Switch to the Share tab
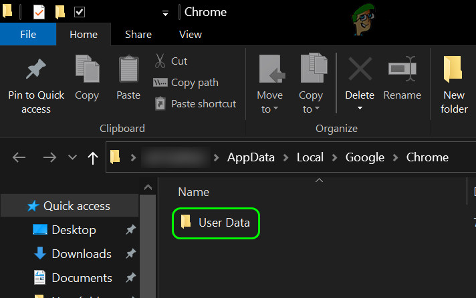 pos(138,34)
